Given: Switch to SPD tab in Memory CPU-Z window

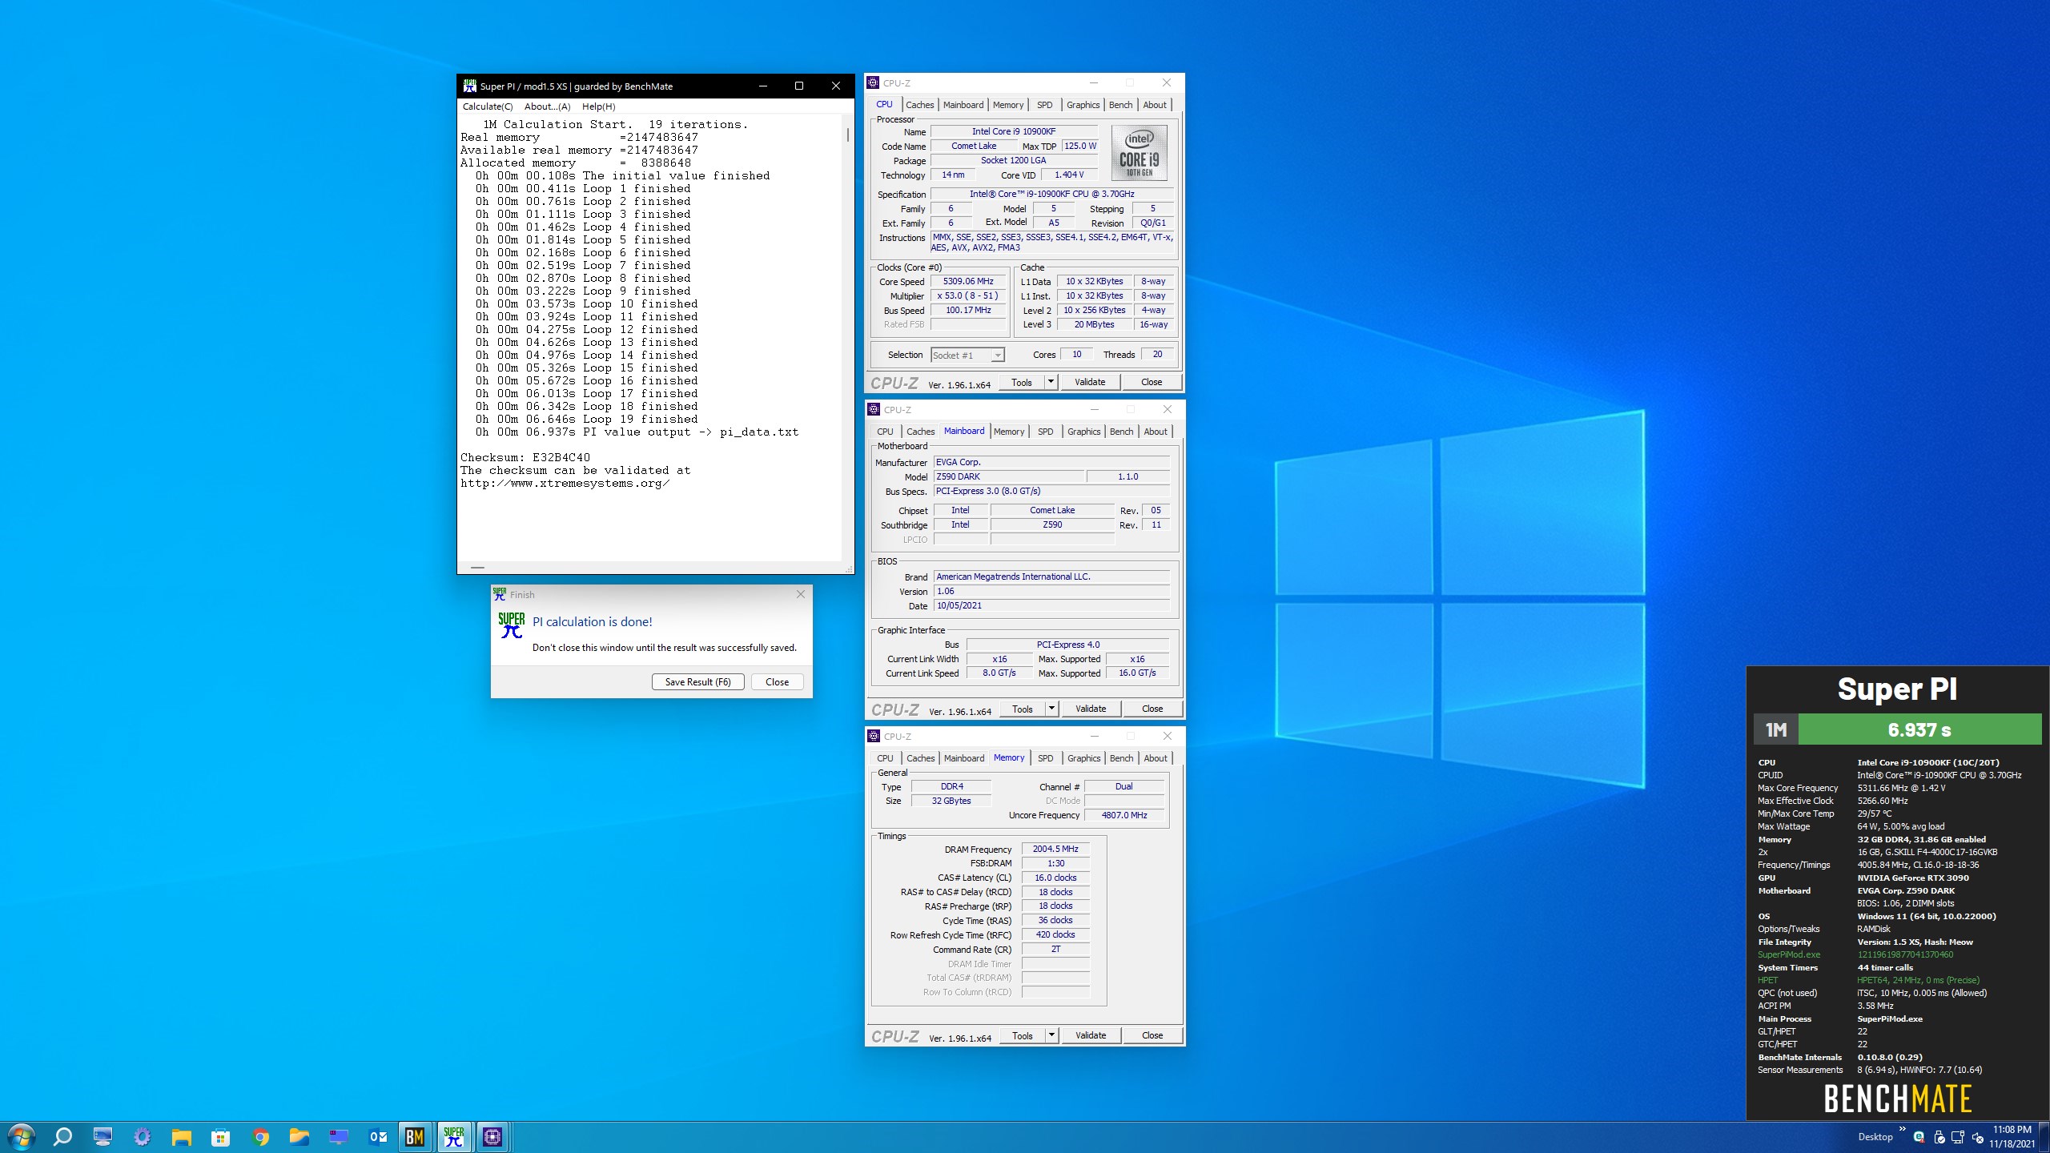Looking at the screenshot, I should tap(1045, 758).
